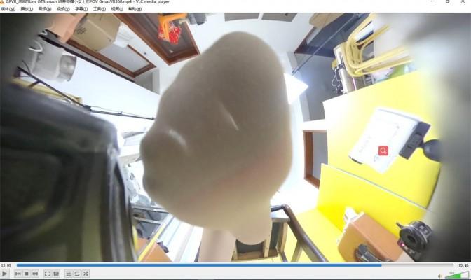
Task: Click the 15:45 total time label
Action: point(463,265)
